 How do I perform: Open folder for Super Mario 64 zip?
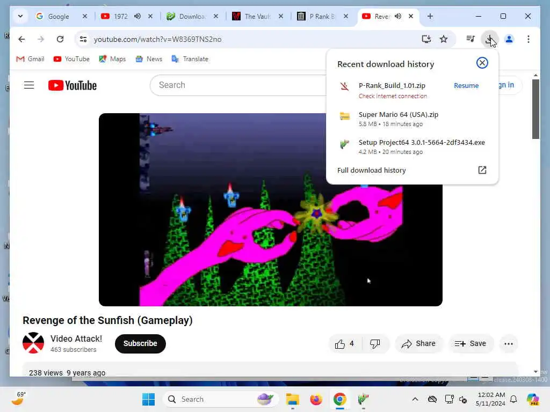pos(344,116)
